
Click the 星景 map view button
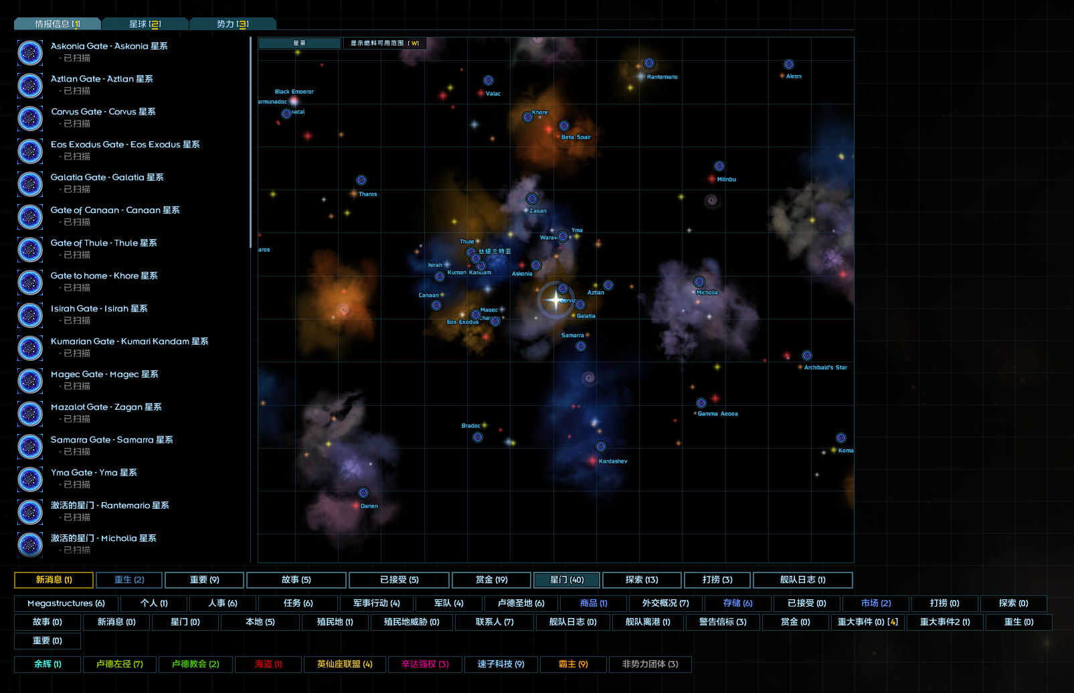[x=299, y=43]
